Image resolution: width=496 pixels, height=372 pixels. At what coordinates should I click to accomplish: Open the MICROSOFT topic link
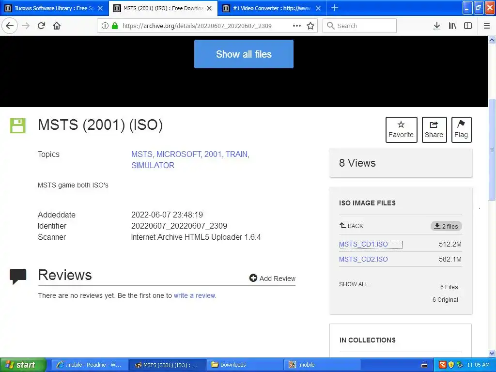pyautogui.click(x=178, y=154)
